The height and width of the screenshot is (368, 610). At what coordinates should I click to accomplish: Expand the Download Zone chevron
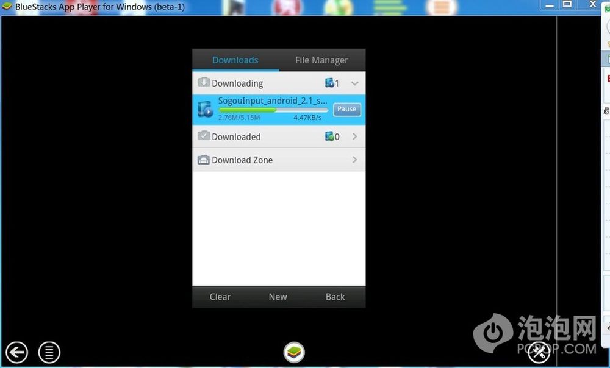tap(355, 160)
